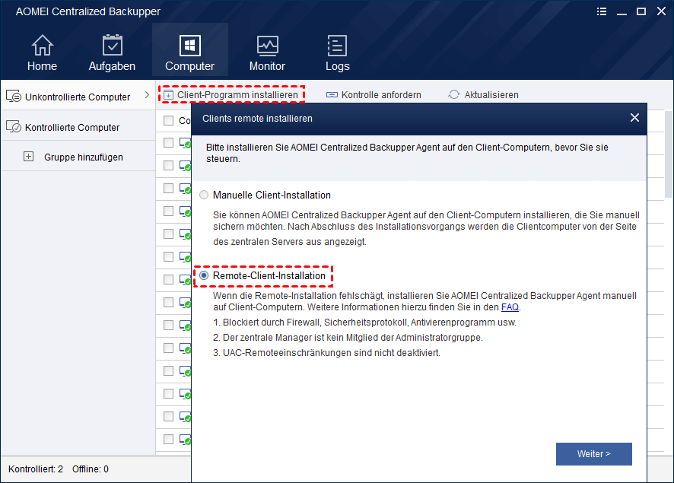
Task: Open the Home section icon
Action: click(42, 45)
